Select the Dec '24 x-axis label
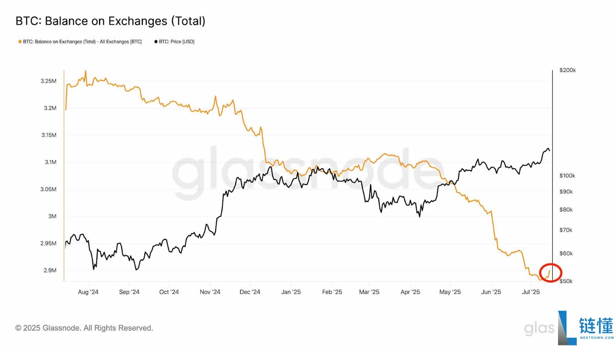This screenshot has height=346, width=616. tap(249, 292)
